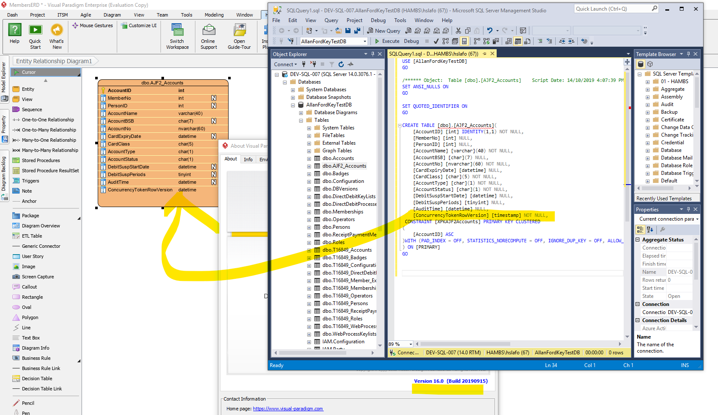Open the Current connection parameters dropdown
This screenshot has height=415, width=718.
697,219
